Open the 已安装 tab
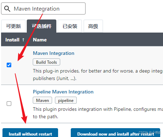This screenshot has width=163, height=137. tap(70, 26)
